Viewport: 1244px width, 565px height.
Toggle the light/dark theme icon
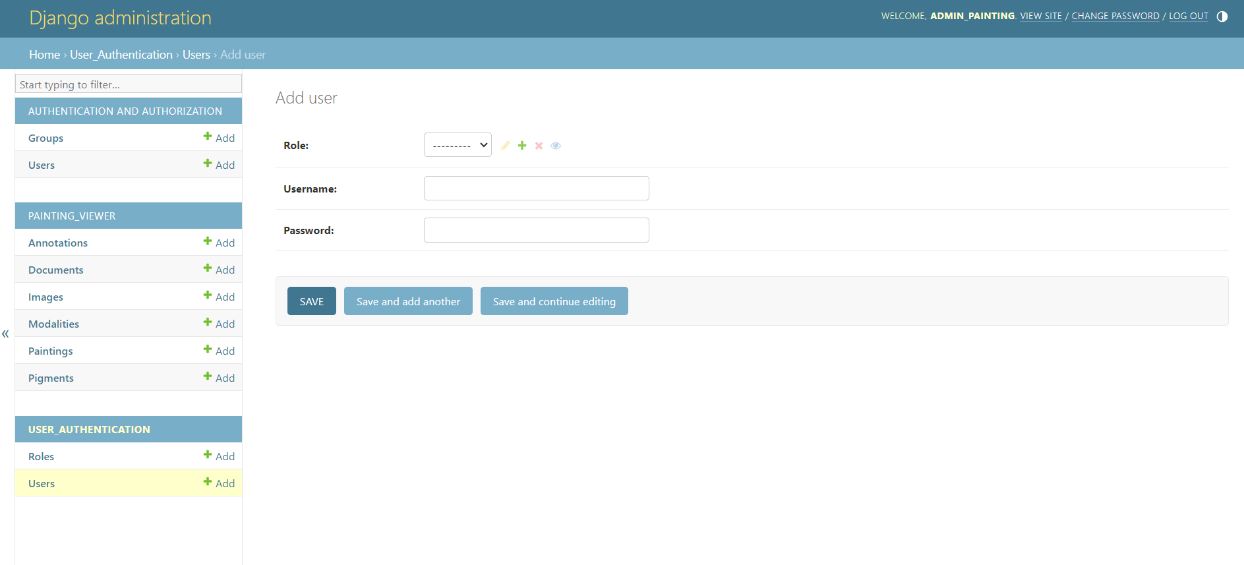click(x=1222, y=16)
